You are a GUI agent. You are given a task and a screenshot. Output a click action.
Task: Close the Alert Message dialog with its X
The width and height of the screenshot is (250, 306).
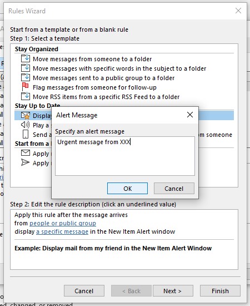click(190, 115)
